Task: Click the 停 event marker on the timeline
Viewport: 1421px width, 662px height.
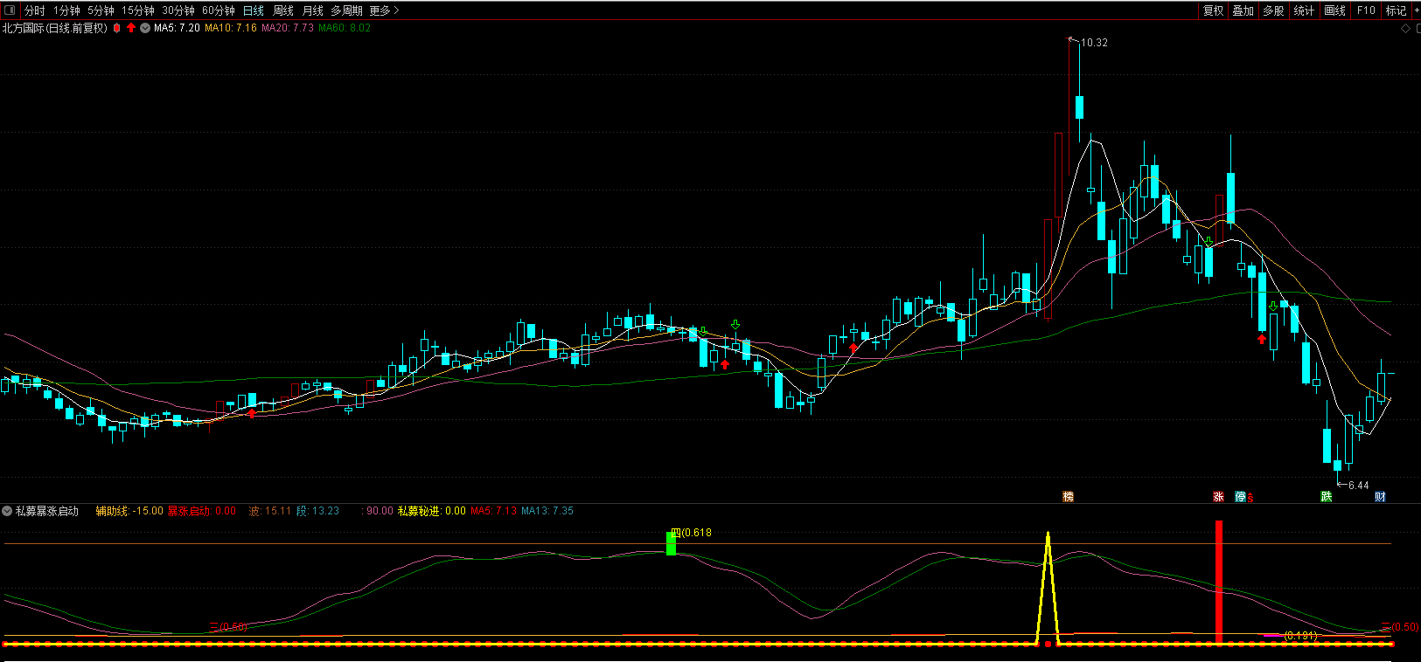Action: click(1240, 497)
